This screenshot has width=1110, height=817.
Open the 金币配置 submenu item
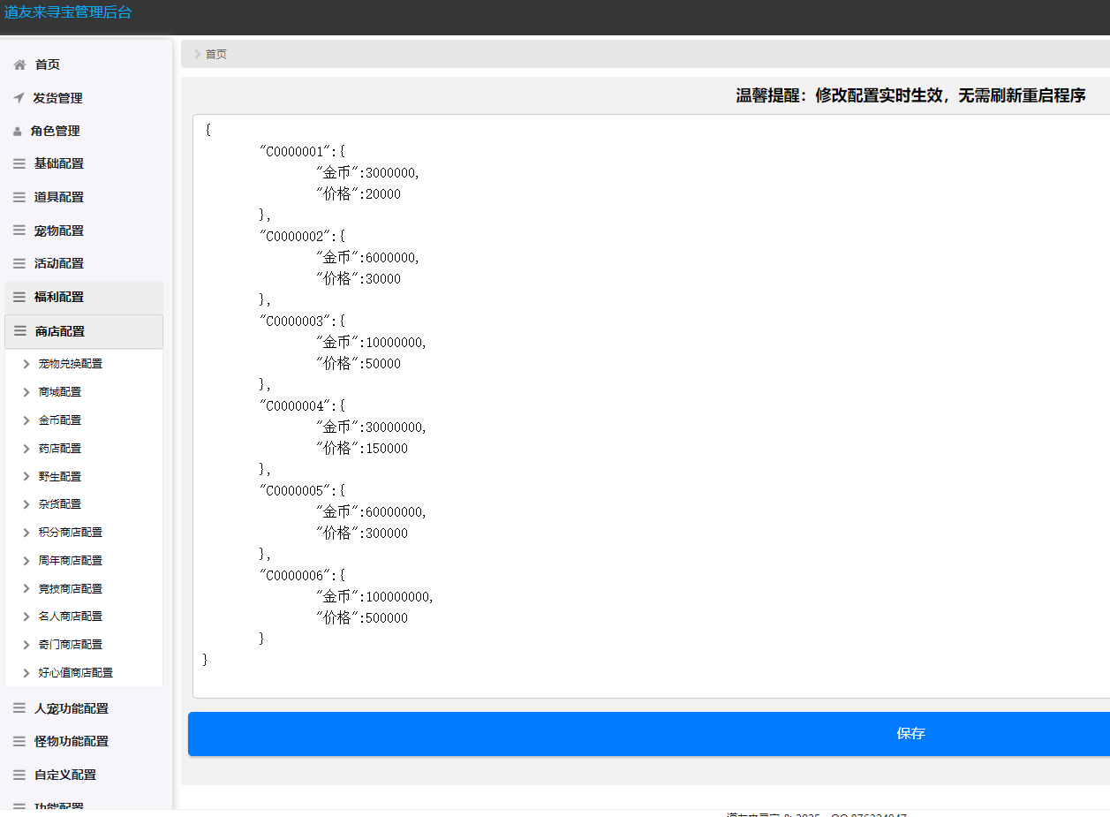tap(60, 420)
